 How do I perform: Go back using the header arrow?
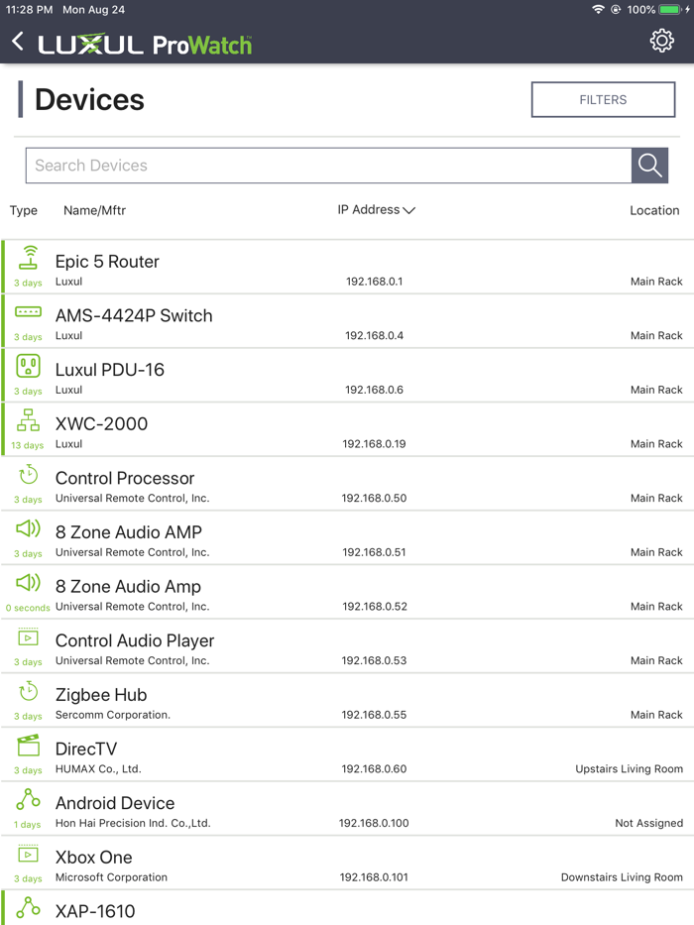[18, 42]
